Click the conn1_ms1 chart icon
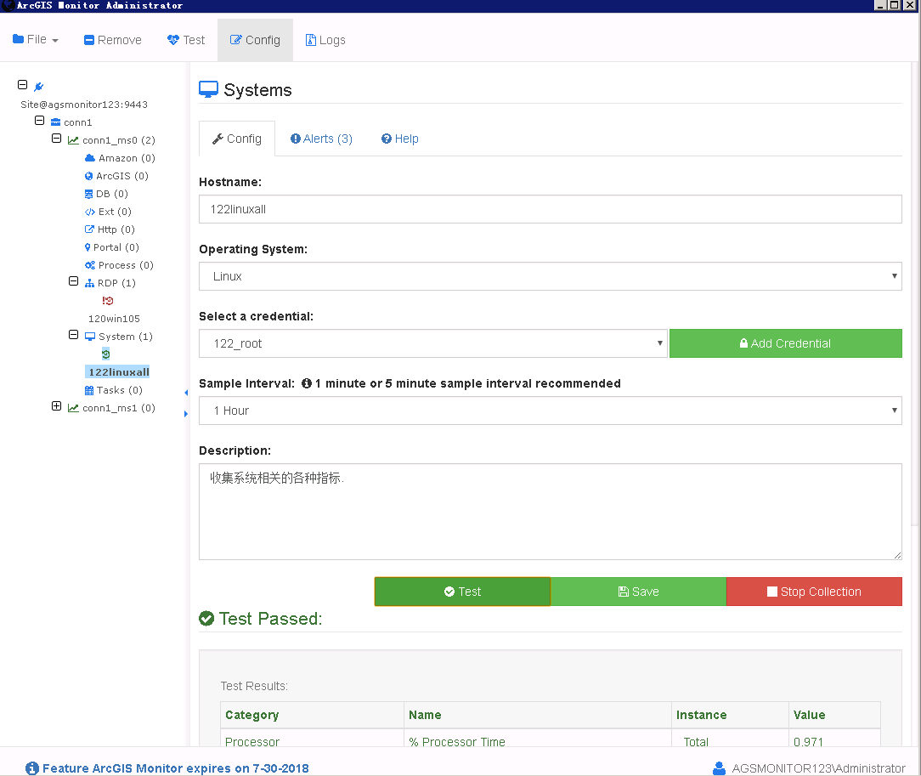The height and width of the screenshot is (776, 921). tap(73, 408)
